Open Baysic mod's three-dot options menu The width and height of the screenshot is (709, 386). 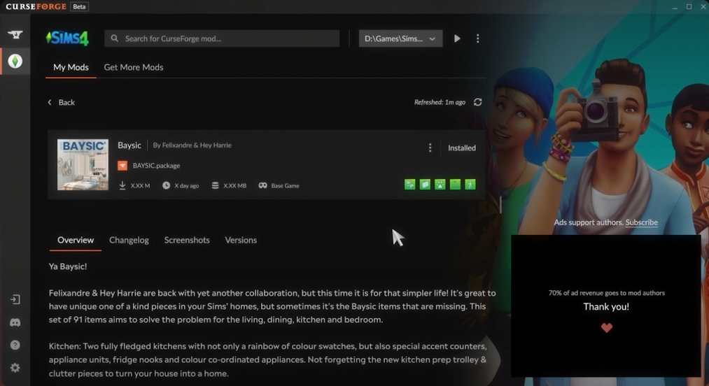point(430,148)
